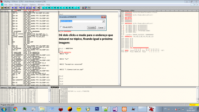Viewport: 199px width, 112px height.
Task: Click the yellow Paused status indicator
Action: [194, 105]
